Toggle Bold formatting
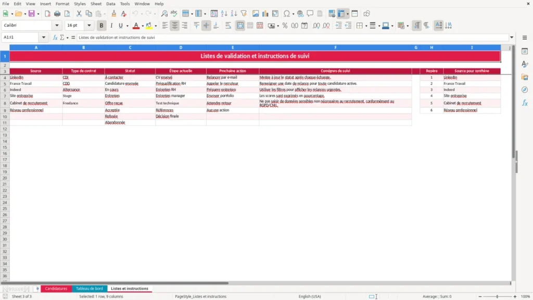533x300 pixels. tap(101, 26)
